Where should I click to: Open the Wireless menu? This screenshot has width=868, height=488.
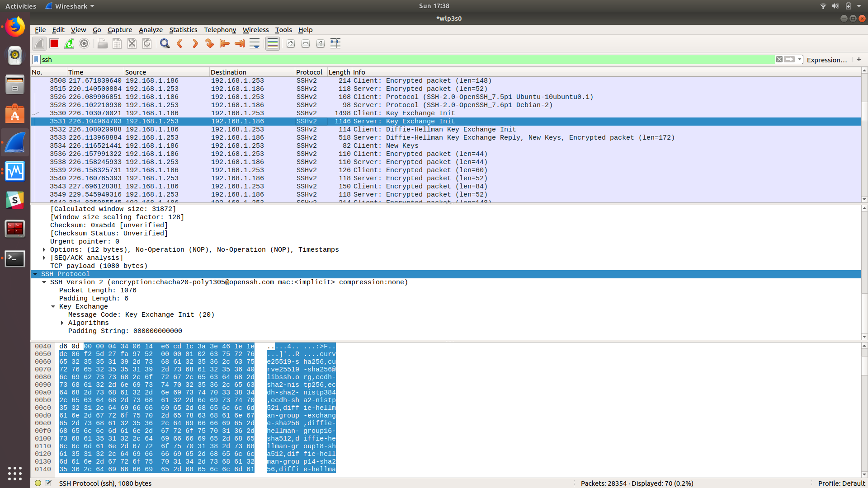[255, 30]
